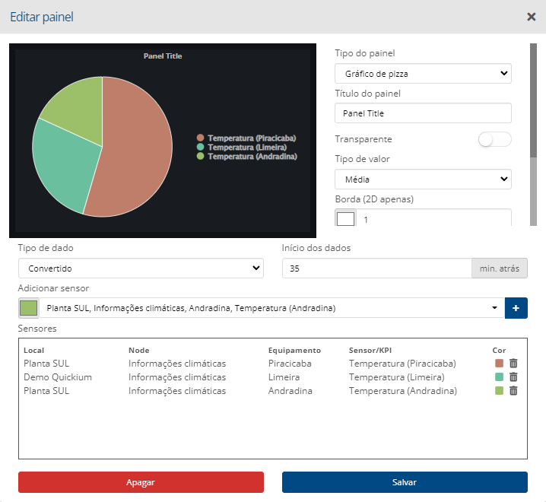Click the Início dos dados input field

point(376,268)
